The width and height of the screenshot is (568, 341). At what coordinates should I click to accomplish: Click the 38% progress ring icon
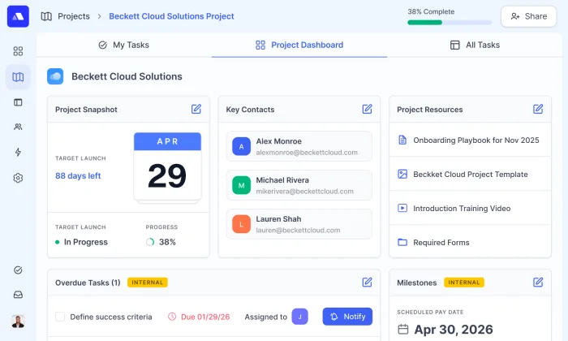click(x=150, y=242)
